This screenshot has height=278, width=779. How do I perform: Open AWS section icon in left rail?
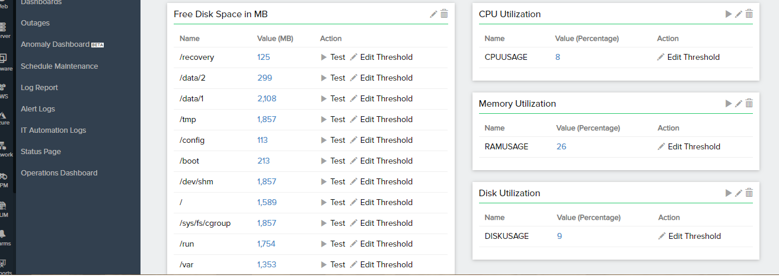[x=3, y=87]
